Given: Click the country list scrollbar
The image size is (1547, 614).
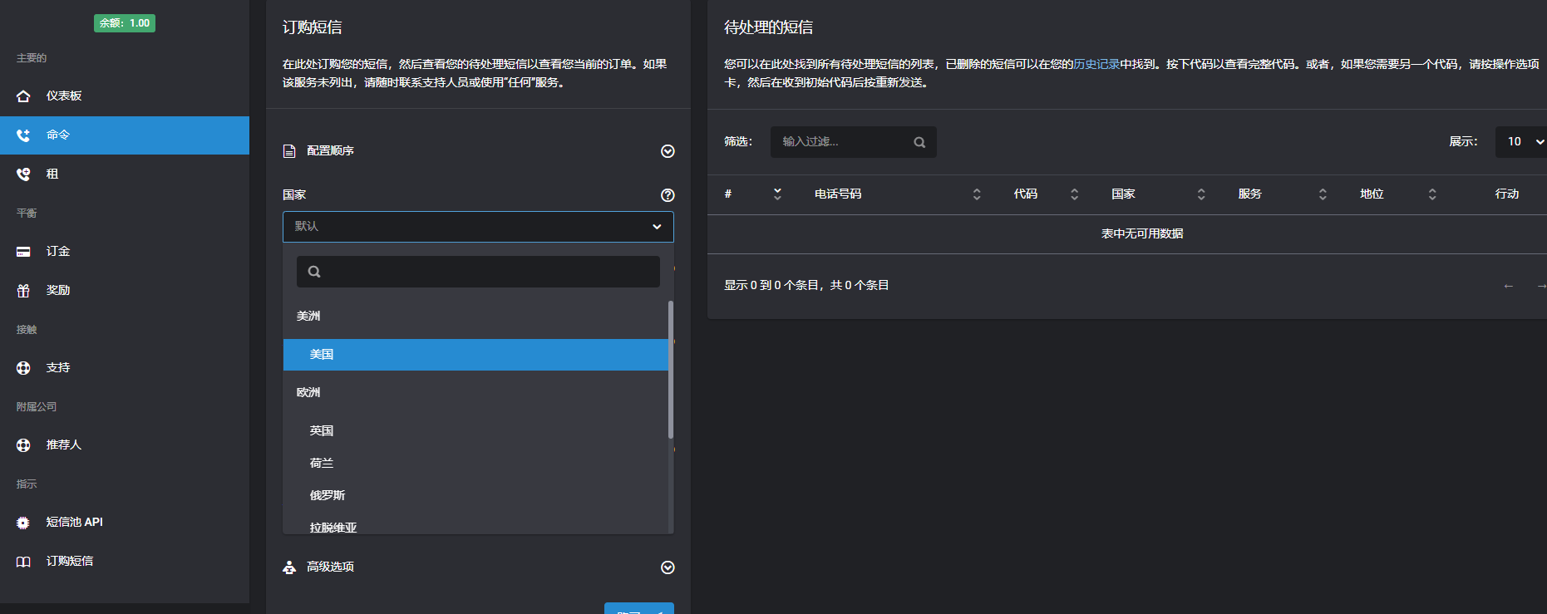Looking at the screenshot, I should 671,370.
